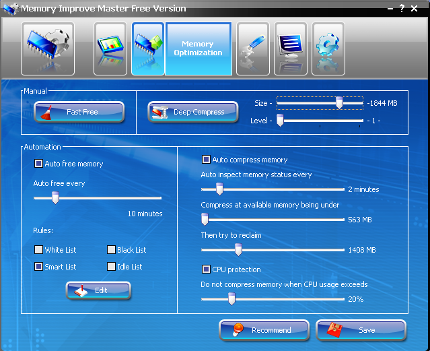Enable the White List rule
This screenshot has width=430, height=351.
point(38,250)
